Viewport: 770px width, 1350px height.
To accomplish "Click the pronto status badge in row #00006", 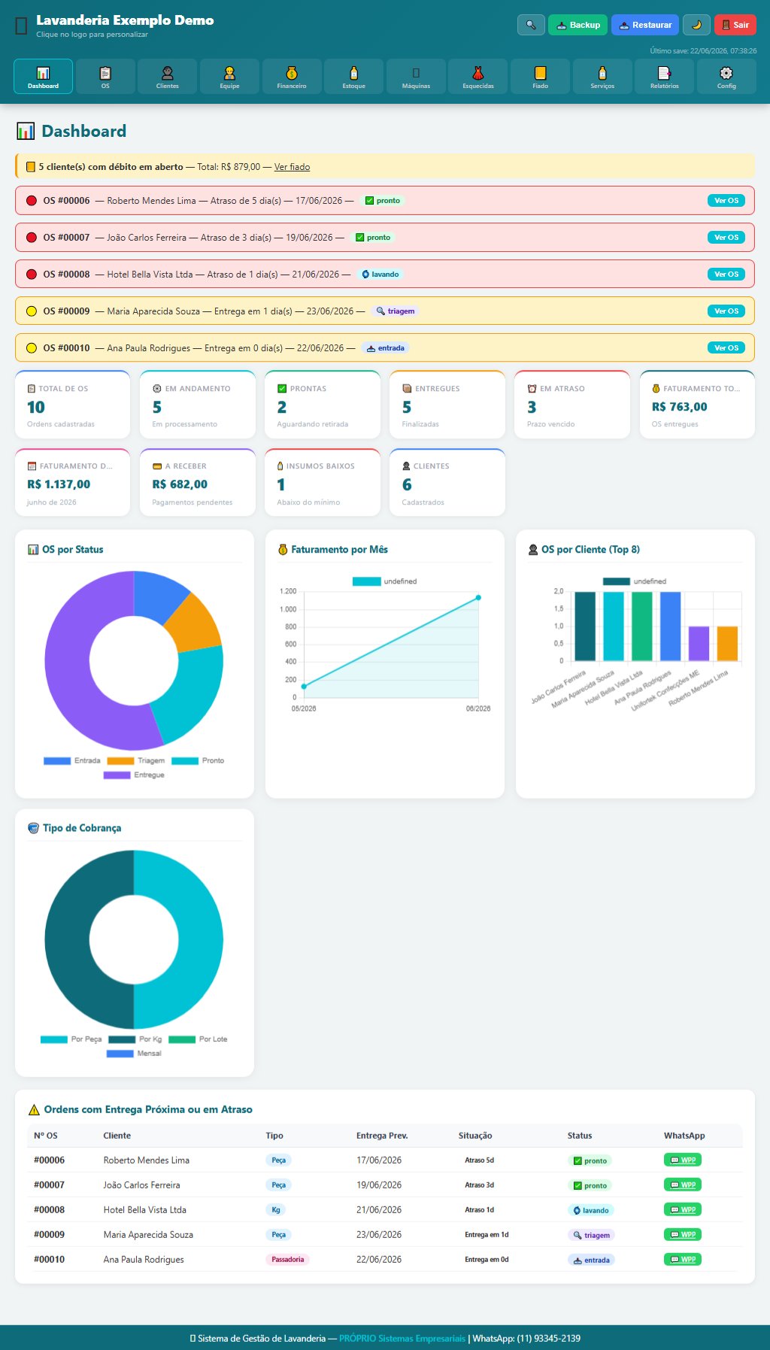I will [590, 1160].
